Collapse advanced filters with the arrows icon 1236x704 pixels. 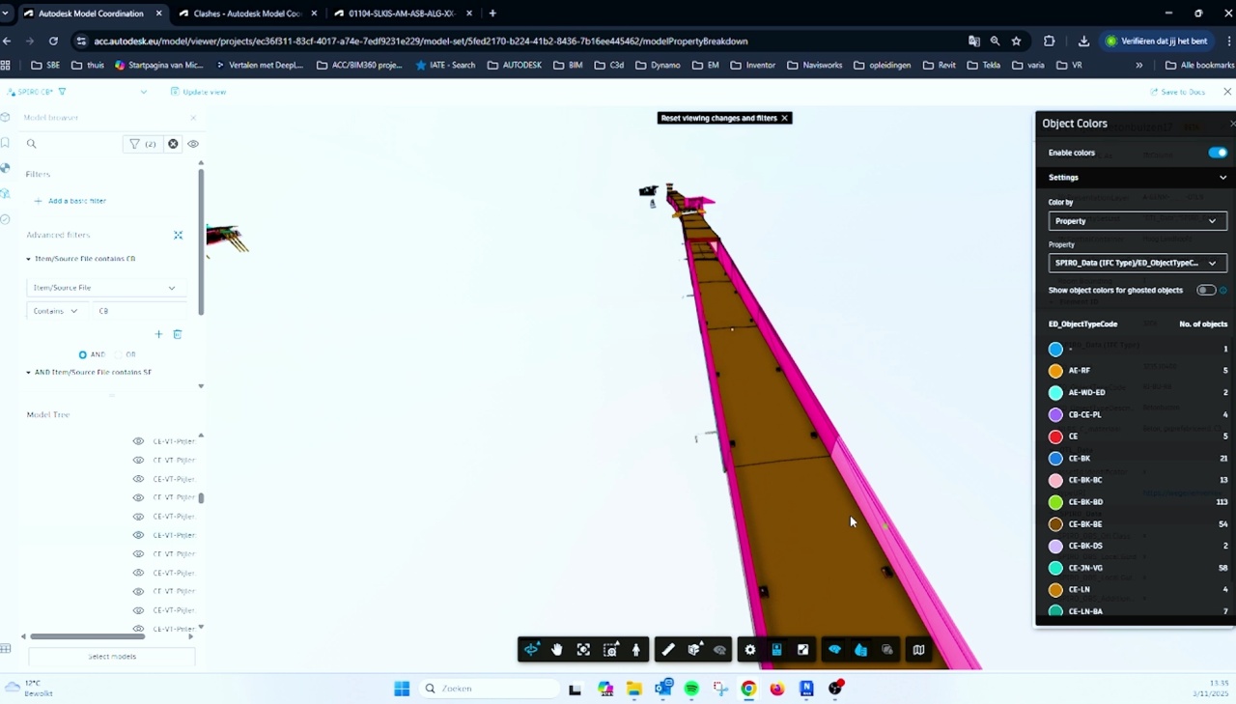tap(178, 235)
